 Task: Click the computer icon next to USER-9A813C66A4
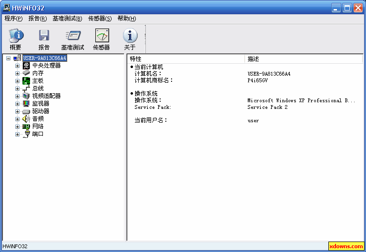pyautogui.click(x=17, y=58)
